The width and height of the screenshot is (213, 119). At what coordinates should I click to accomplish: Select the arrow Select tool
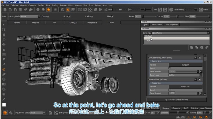coord(4,25)
